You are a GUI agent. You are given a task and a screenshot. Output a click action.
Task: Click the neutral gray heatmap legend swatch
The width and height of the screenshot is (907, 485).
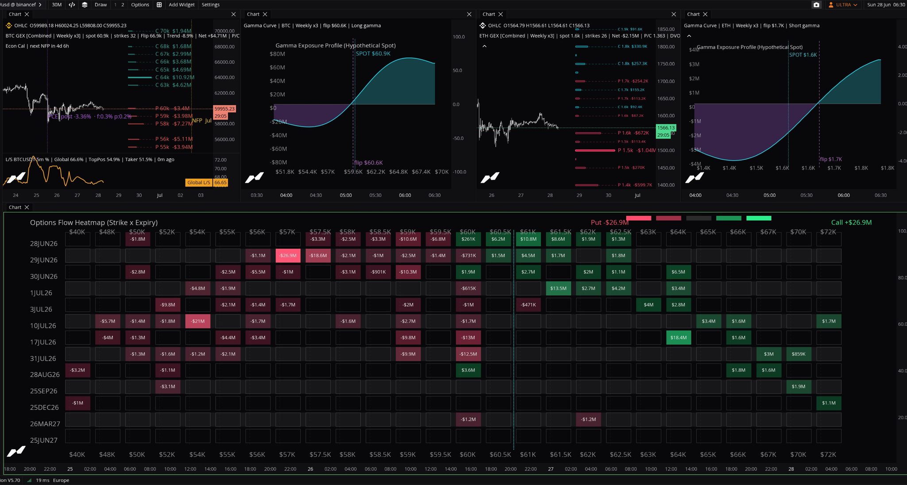pyautogui.click(x=698, y=218)
